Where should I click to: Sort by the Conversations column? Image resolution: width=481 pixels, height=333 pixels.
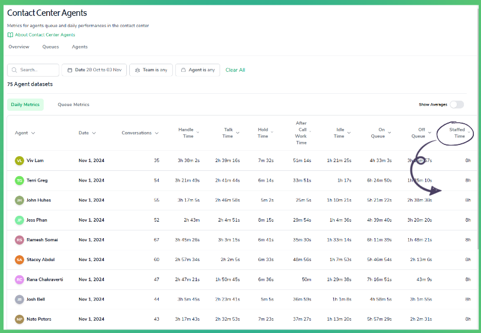140,133
